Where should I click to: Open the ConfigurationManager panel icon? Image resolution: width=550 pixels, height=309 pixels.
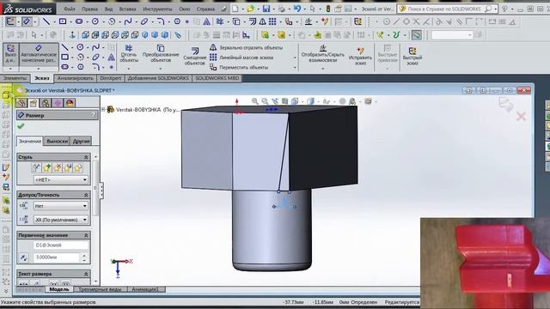46,103
